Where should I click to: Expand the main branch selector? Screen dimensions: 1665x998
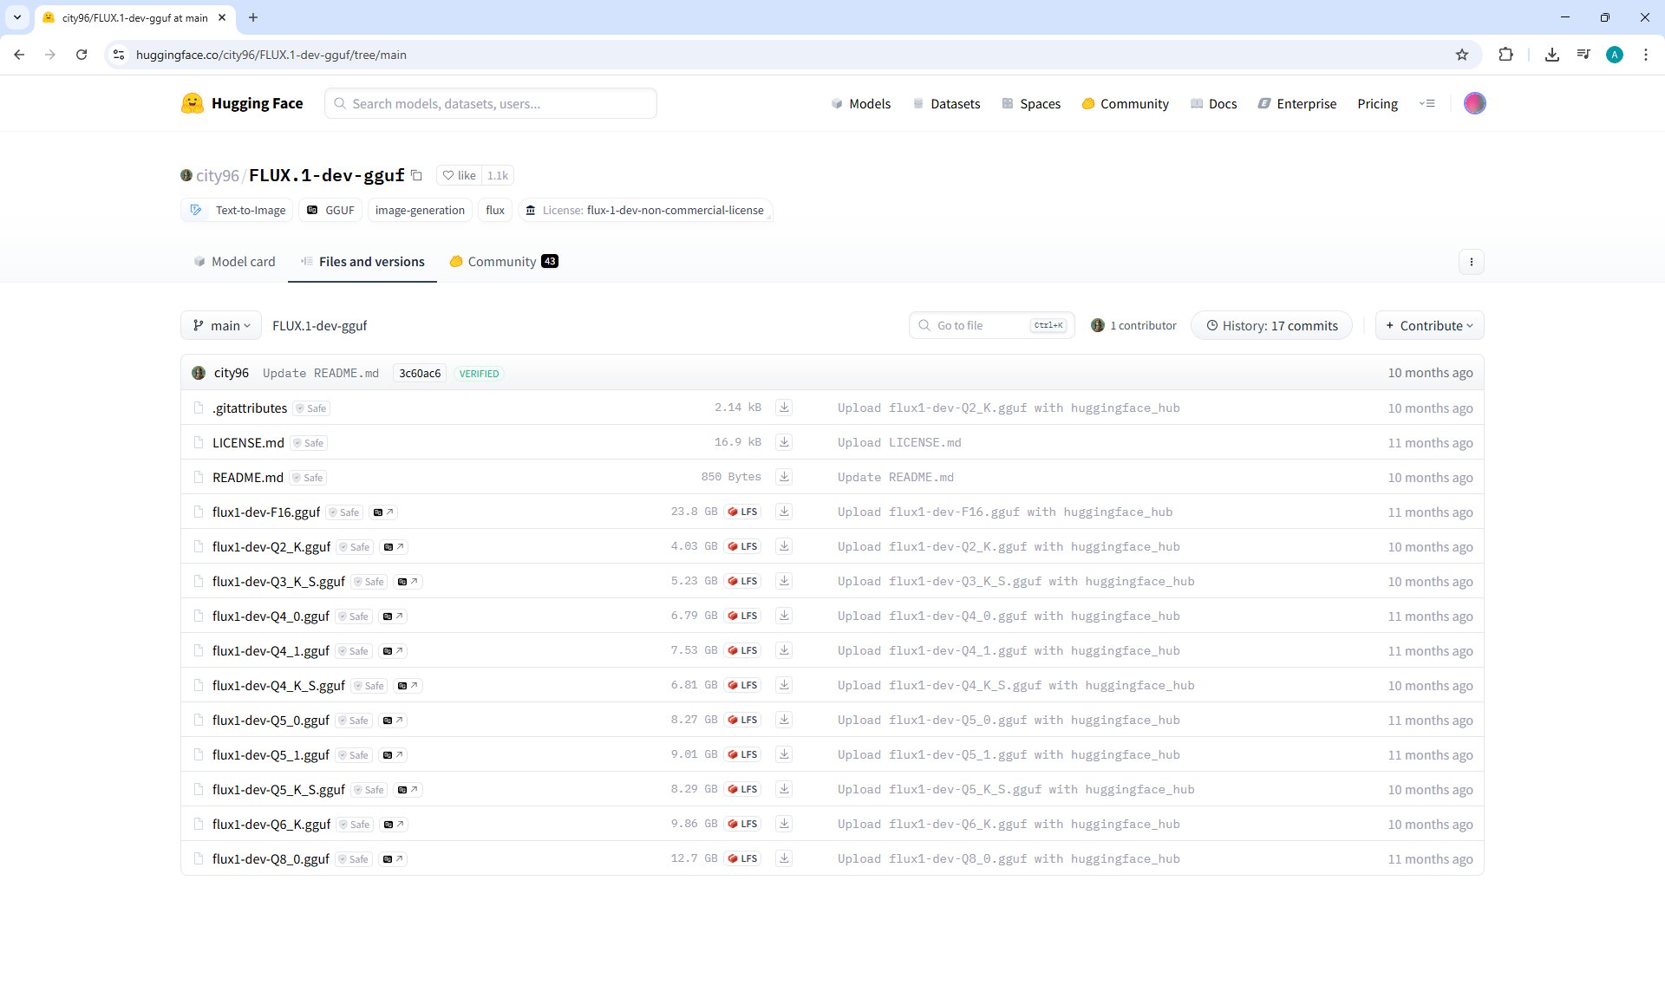221,325
